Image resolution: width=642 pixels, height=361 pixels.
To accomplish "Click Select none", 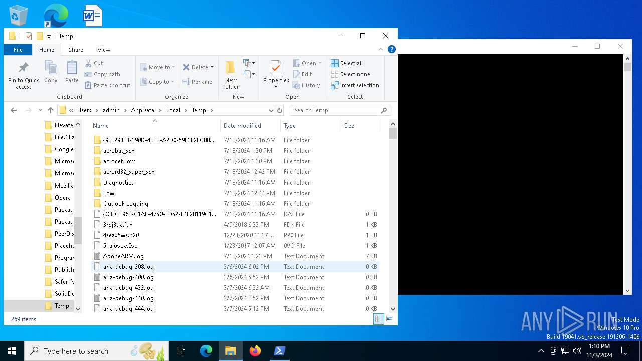I will coord(350,74).
